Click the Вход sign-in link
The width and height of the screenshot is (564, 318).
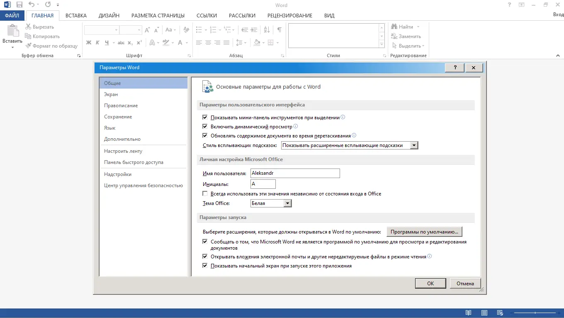[558, 15]
